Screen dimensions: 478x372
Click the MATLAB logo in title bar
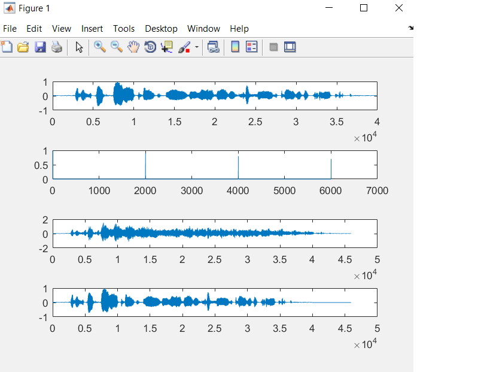[9, 8]
